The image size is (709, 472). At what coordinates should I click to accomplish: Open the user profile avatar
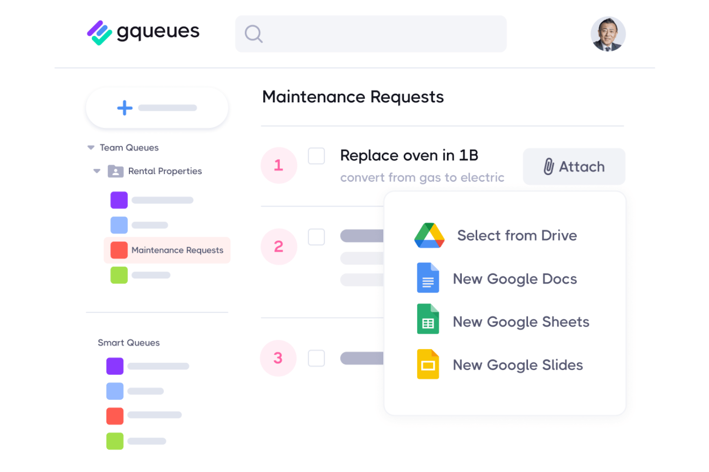tap(608, 34)
